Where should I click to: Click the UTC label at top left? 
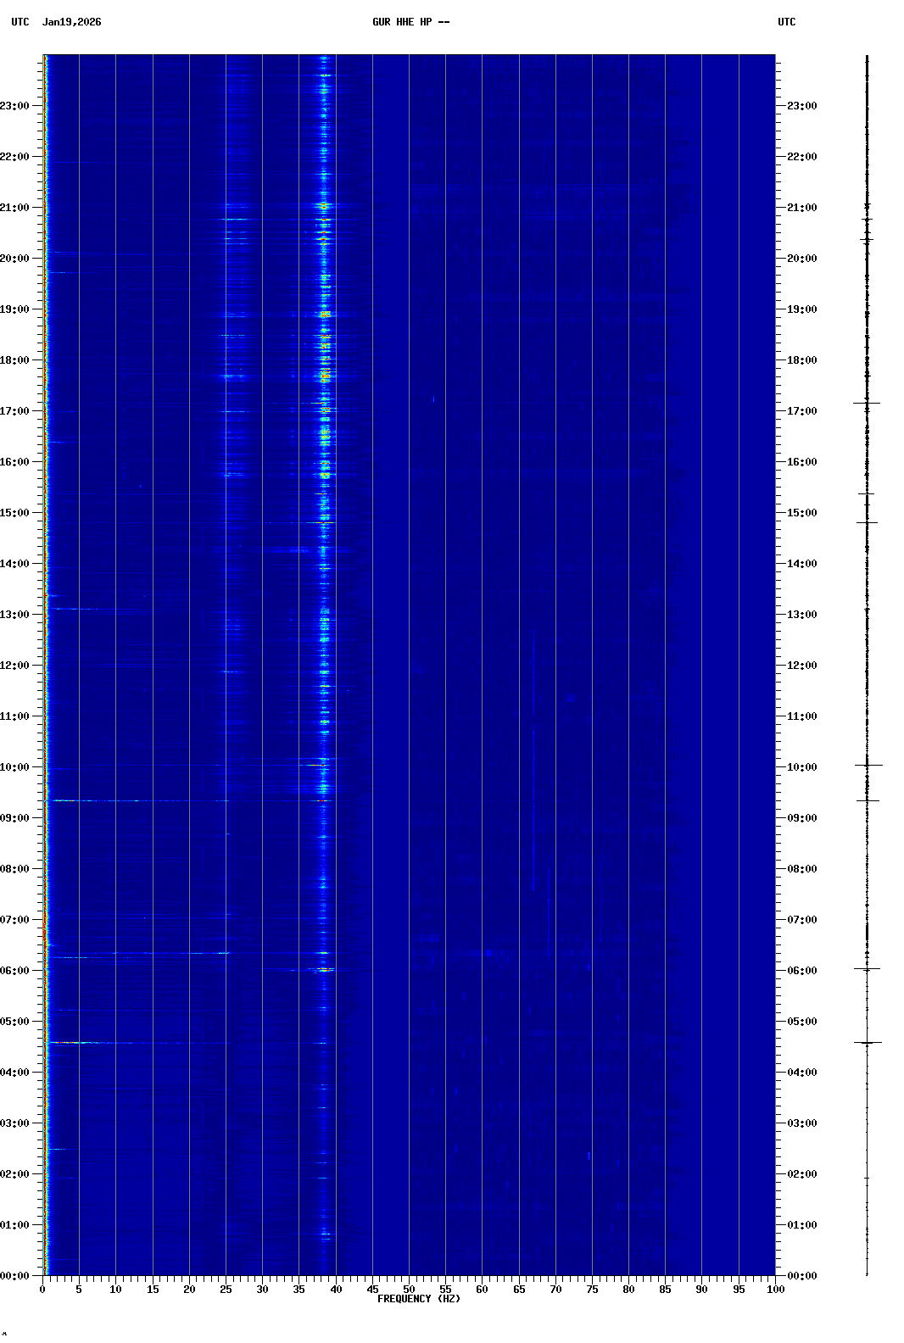[x=20, y=22]
